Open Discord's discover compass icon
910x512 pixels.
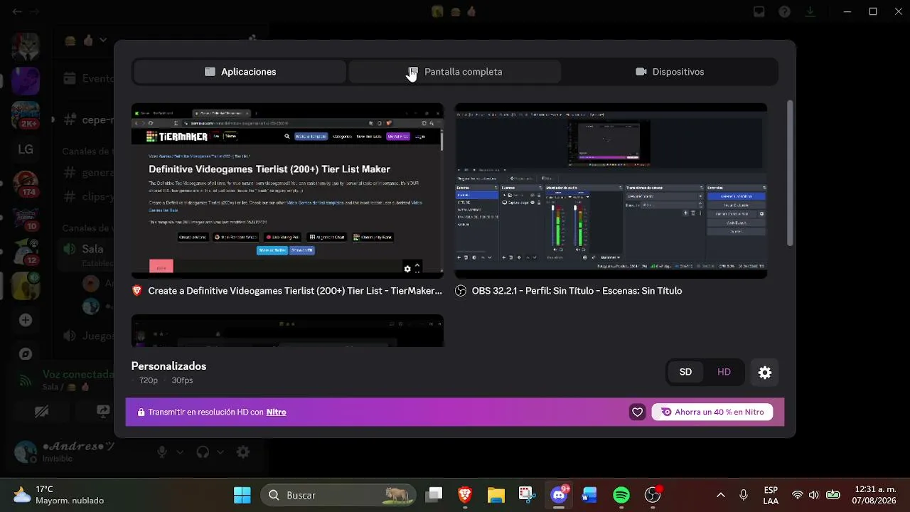[x=26, y=354]
